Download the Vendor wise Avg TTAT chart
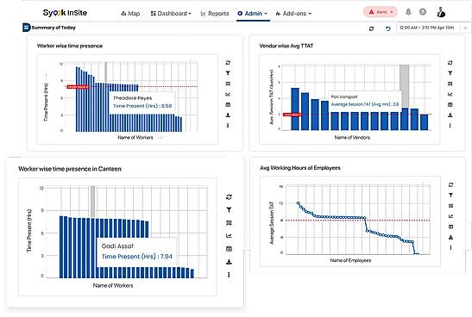The image size is (472, 317). pyautogui.click(x=450, y=115)
